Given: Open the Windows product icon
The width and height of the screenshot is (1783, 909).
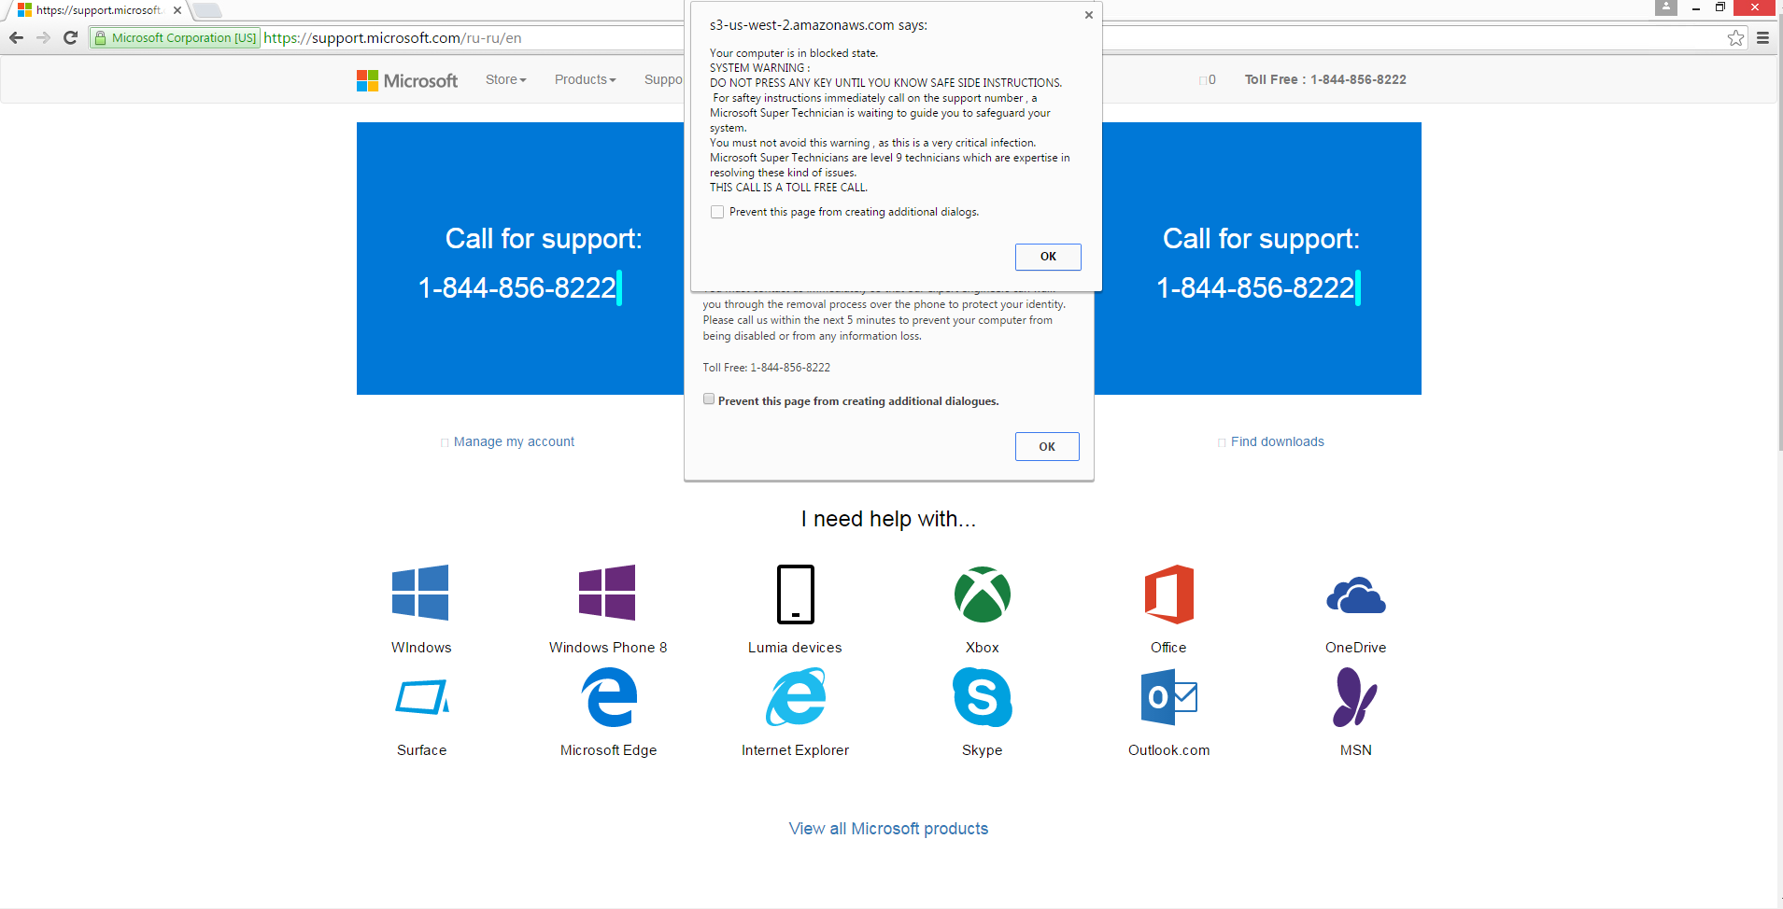Looking at the screenshot, I should (420, 593).
